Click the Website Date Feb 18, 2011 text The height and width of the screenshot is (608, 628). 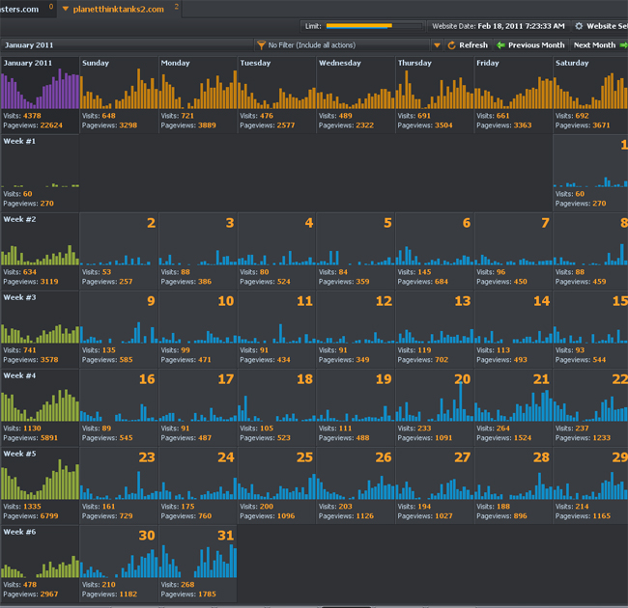499,26
